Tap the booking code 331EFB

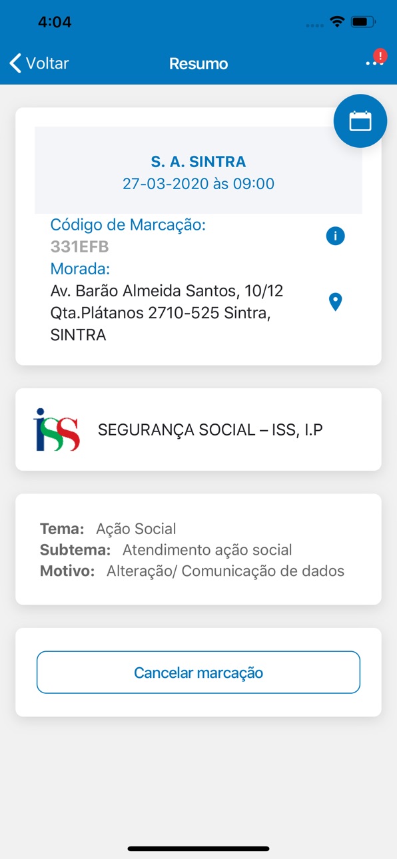(80, 246)
